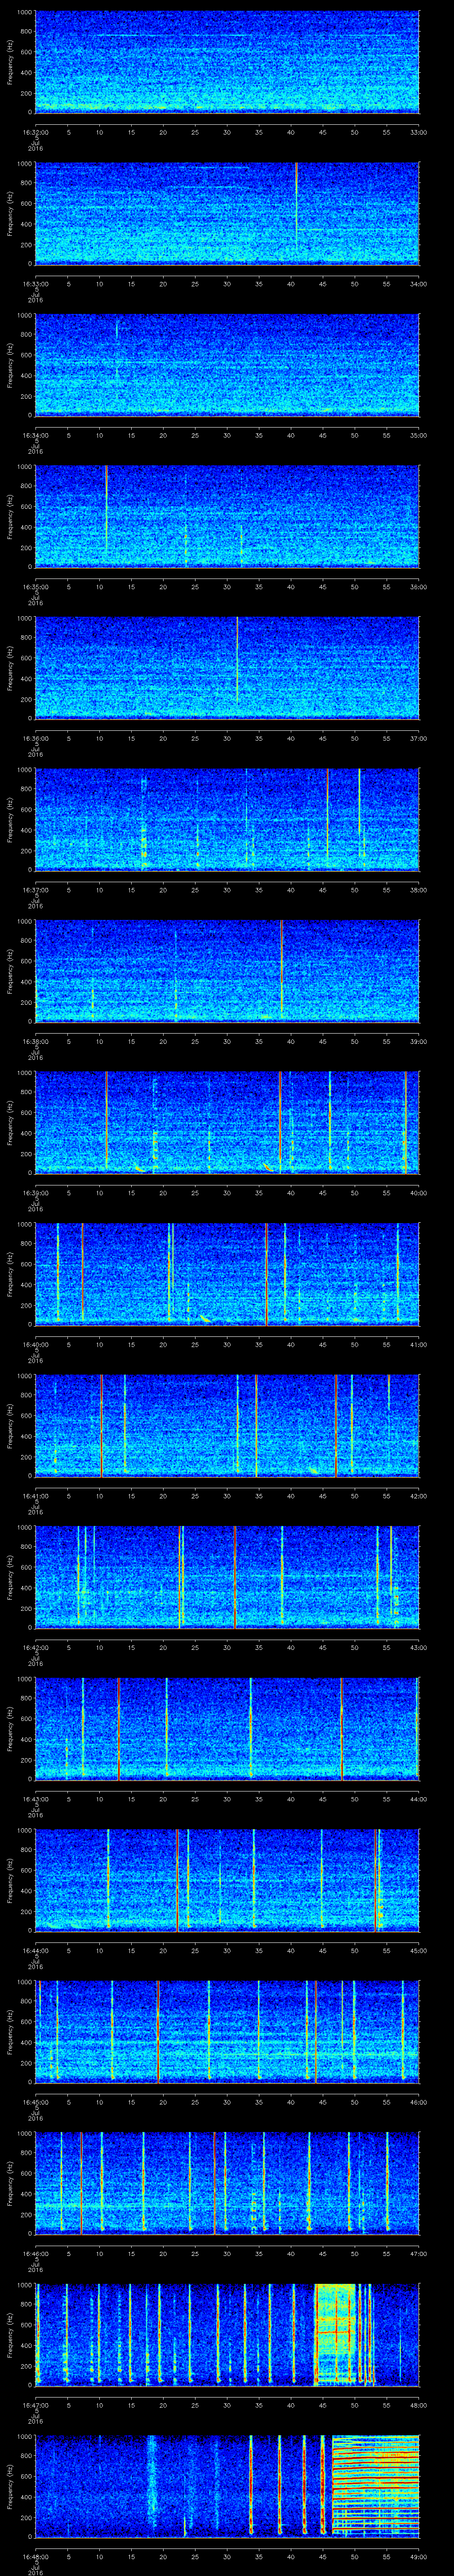Image resolution: width=454 pixels, height=2576 pixels.
Task: Select the spectrogram panel starting at 16:37:00
Action: pos(227,820)
